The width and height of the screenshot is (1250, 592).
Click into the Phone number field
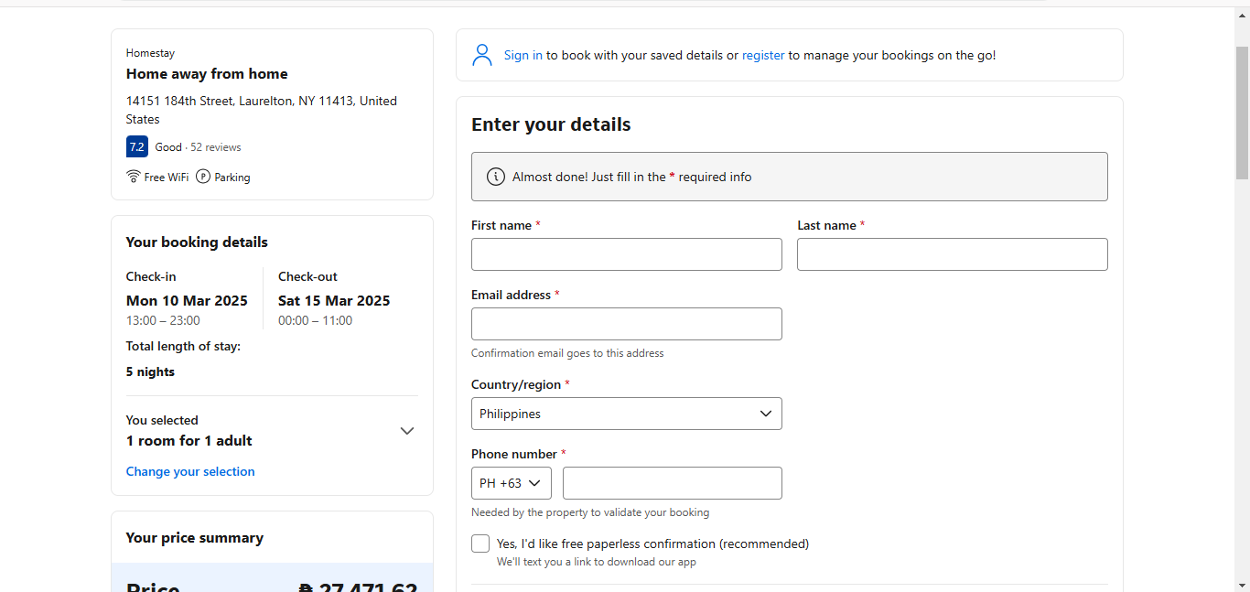coord(672,483)
